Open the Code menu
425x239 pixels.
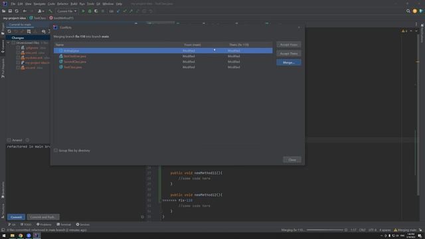(x=51, y=4)
